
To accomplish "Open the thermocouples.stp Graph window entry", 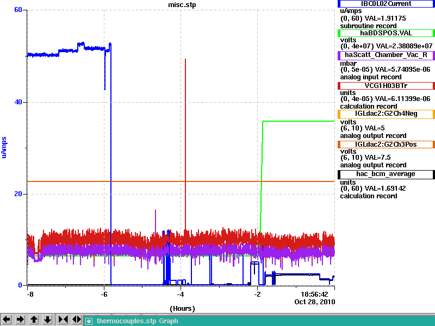I will (259, 321).
